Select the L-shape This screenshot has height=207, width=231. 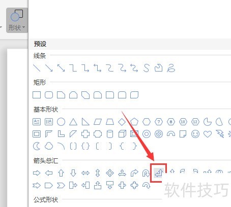click(61, 134)
